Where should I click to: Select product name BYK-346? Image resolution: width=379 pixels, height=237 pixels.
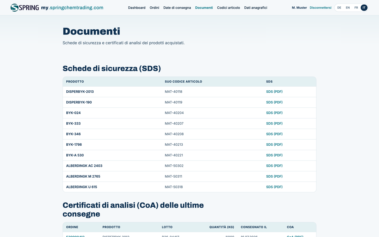point(73,134)
